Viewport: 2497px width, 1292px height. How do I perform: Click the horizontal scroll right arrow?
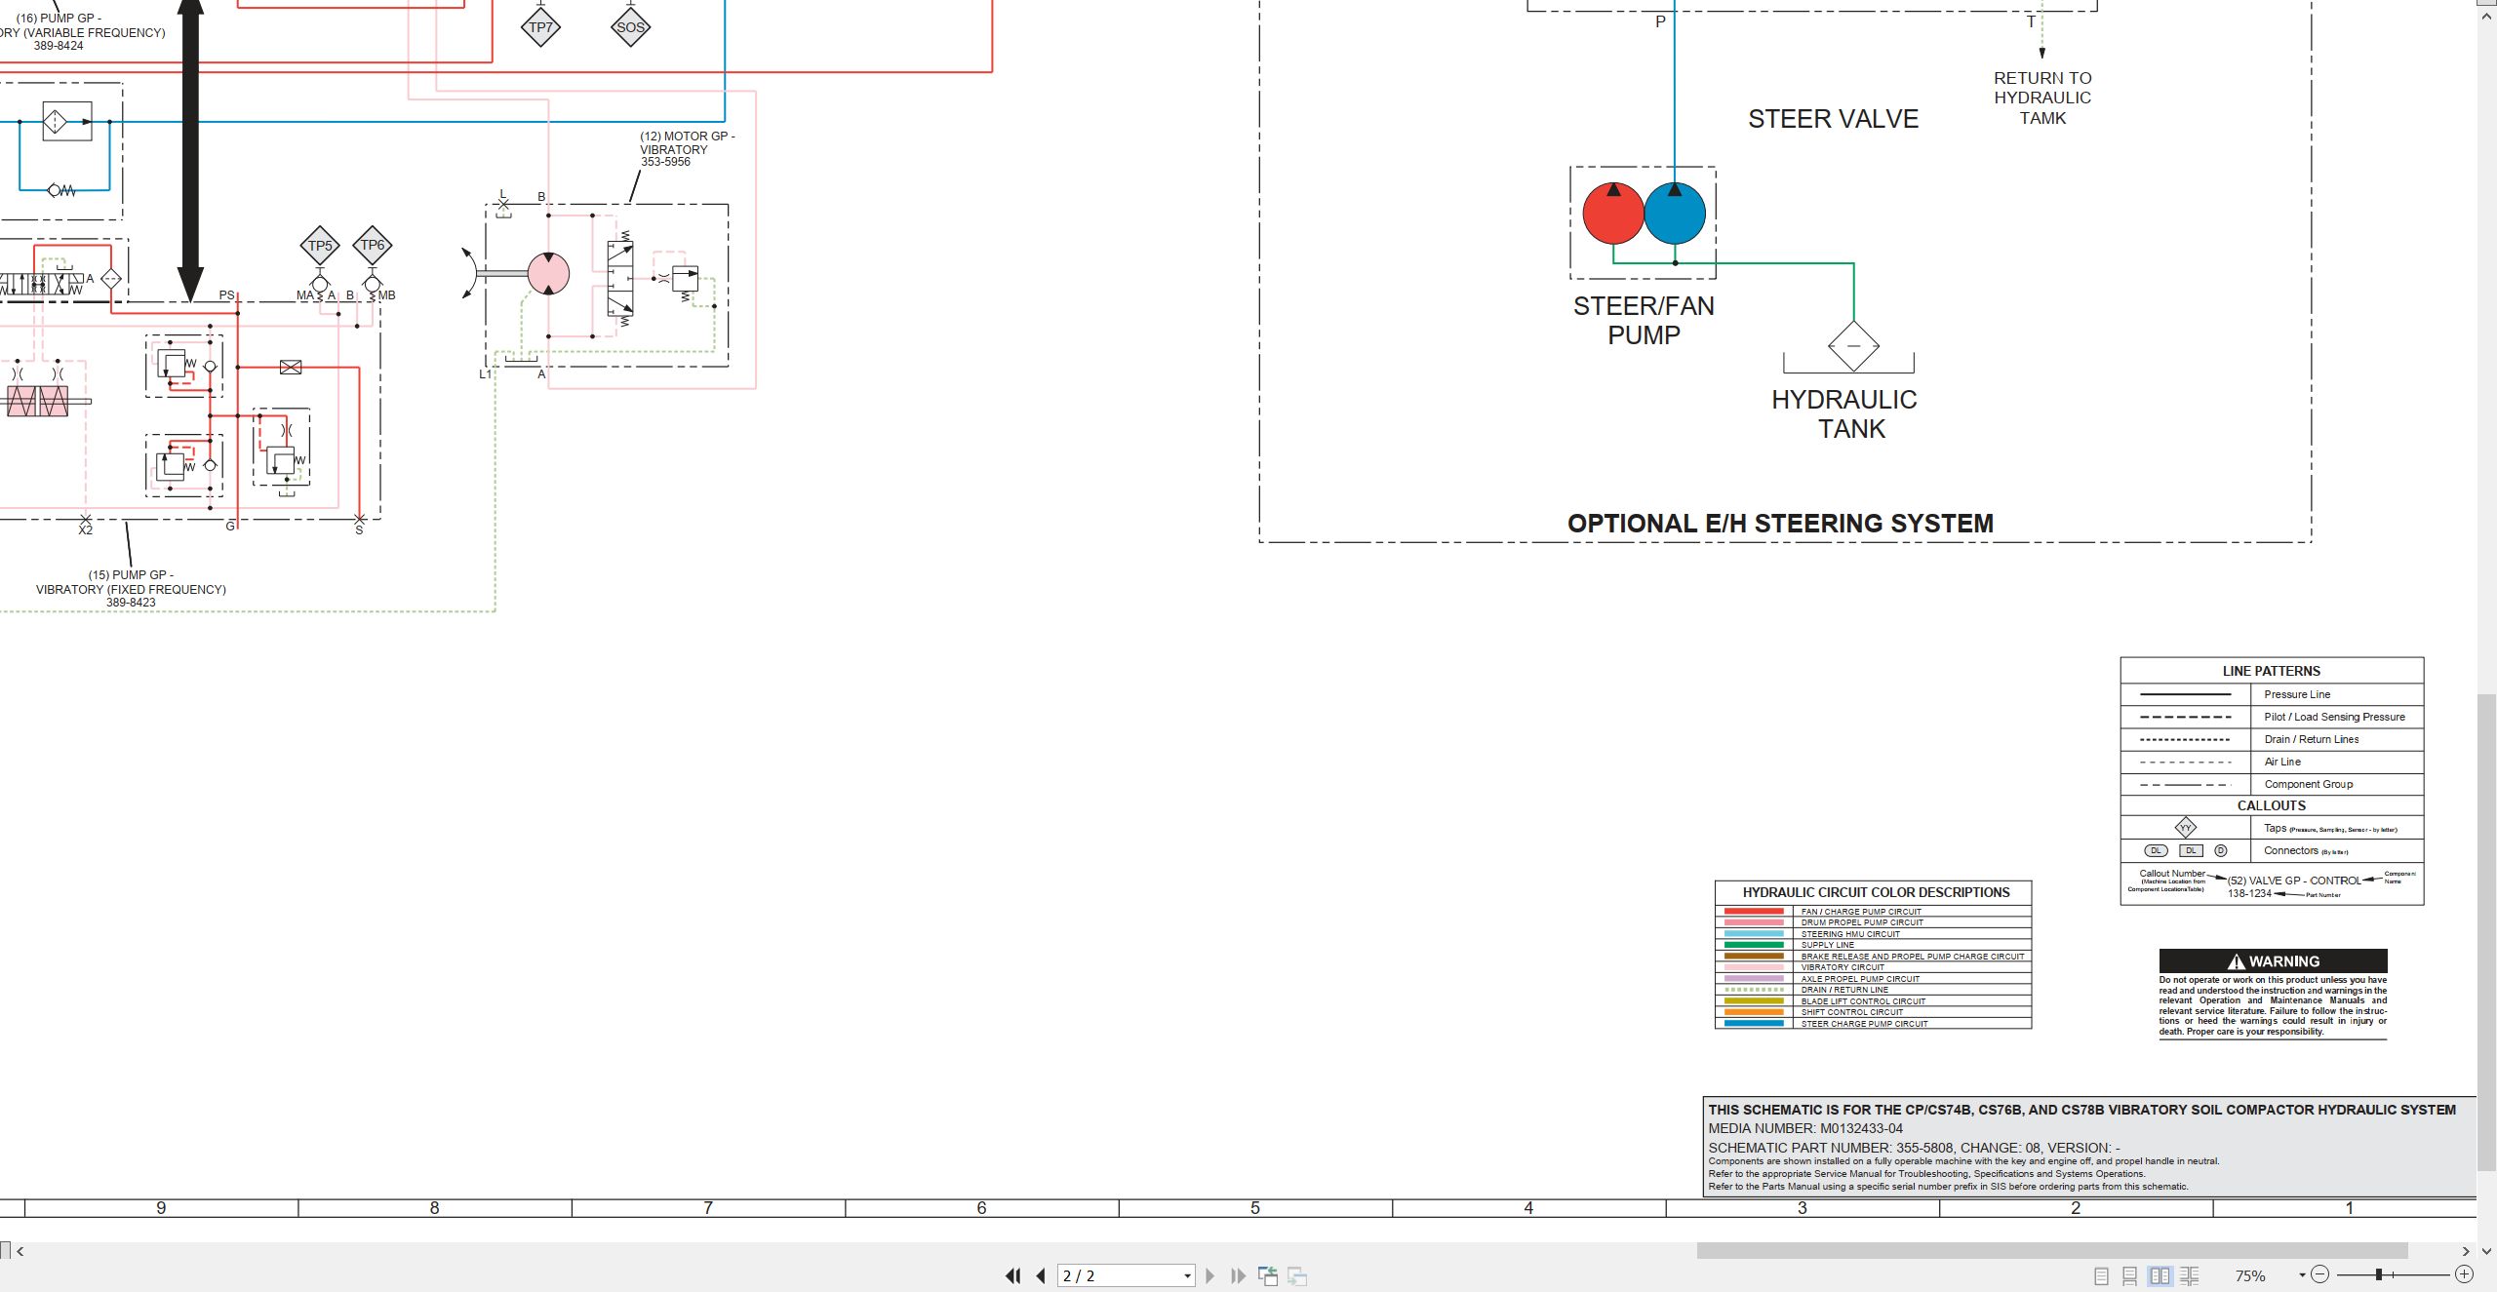coord(2466,1251)
